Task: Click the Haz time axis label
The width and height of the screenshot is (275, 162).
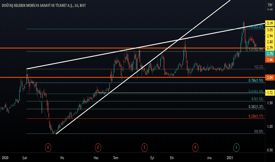Action: coord(96,158)
